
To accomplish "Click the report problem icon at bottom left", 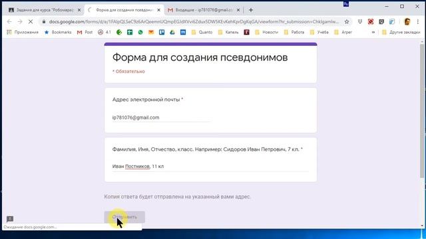I will coord(10,218).
